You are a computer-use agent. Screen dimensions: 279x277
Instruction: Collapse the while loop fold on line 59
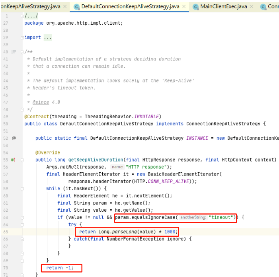(x=22, y=189)
